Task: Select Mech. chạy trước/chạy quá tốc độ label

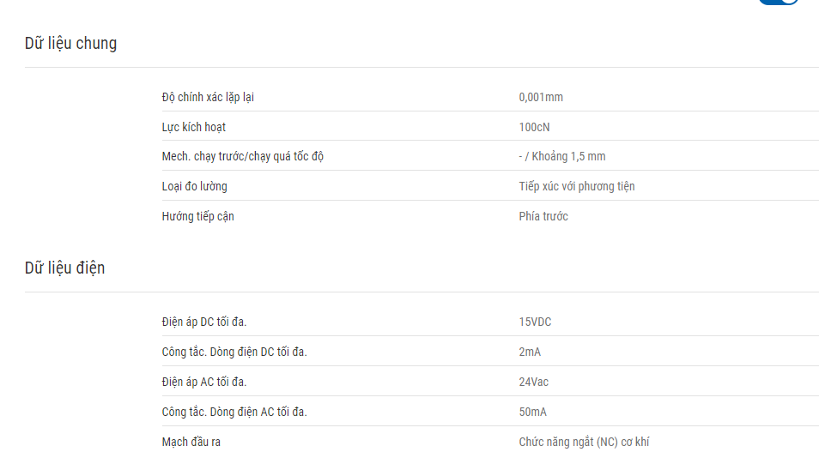Action: click(x=243, y=156)
